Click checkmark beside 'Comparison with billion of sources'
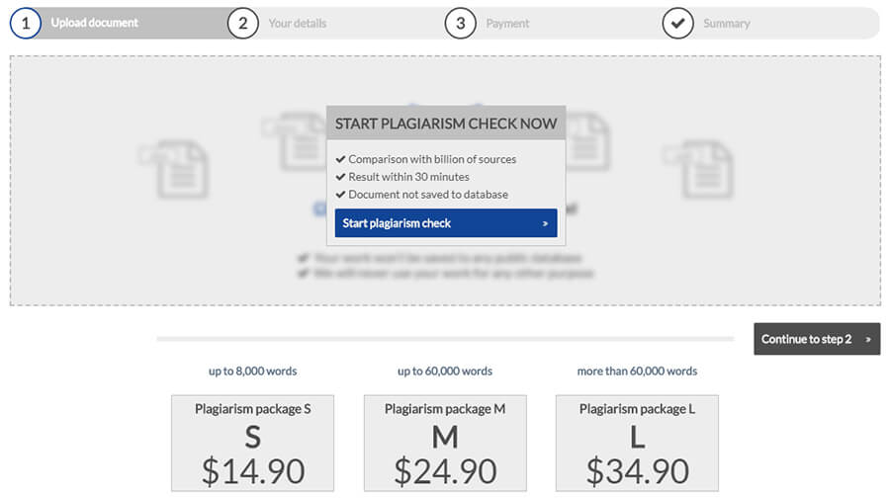The width and height of the screenshot is (890, 498). tap(340, 159)
